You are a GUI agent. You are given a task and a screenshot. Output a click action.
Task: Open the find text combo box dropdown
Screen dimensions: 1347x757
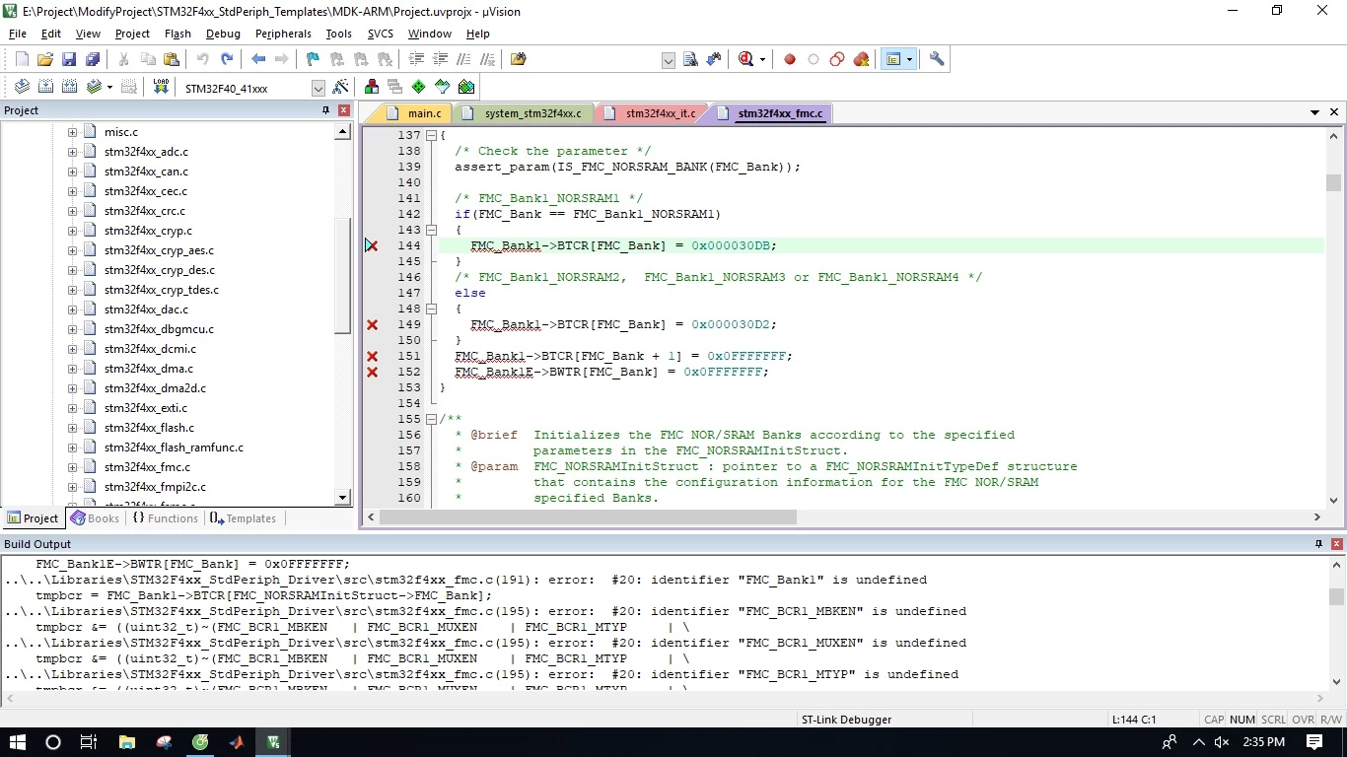point(668,60)
